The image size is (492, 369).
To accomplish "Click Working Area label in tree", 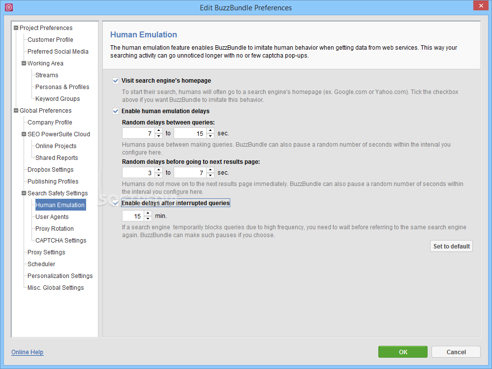I will click(x=45, y=63).
